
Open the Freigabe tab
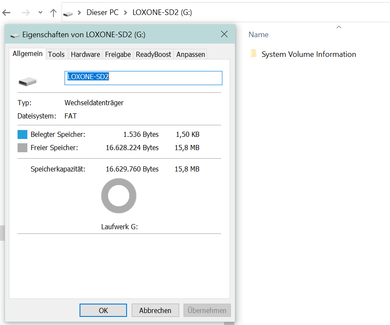click(x=118, y=54)
